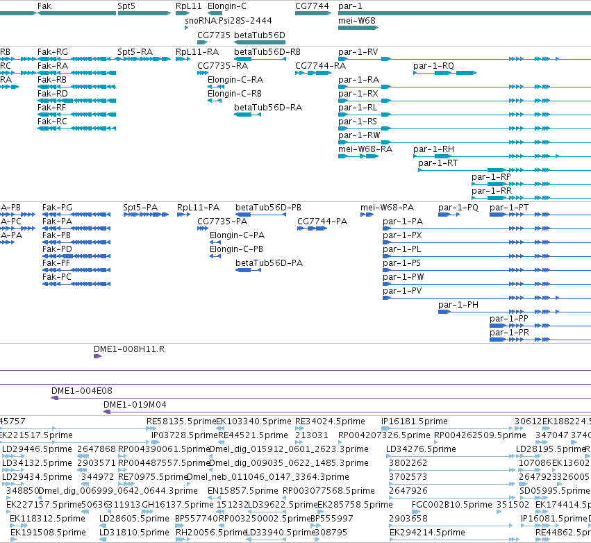Select the Elongin-C gene label
The image size is (591, 543).
[227, 6]
